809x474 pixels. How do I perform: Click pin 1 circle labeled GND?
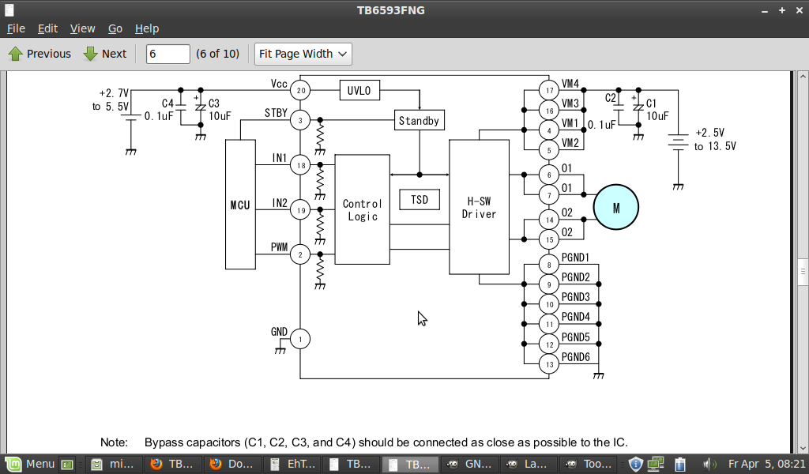[300, 339]
